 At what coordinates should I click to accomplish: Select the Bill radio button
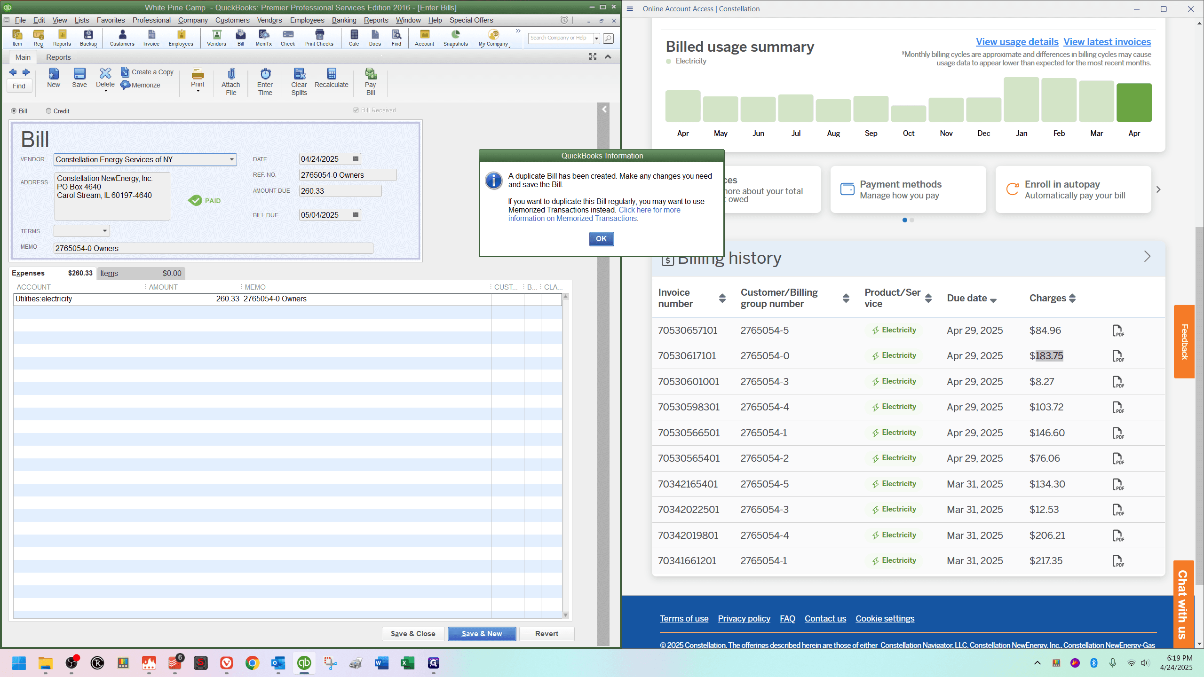tap(14, 111)
